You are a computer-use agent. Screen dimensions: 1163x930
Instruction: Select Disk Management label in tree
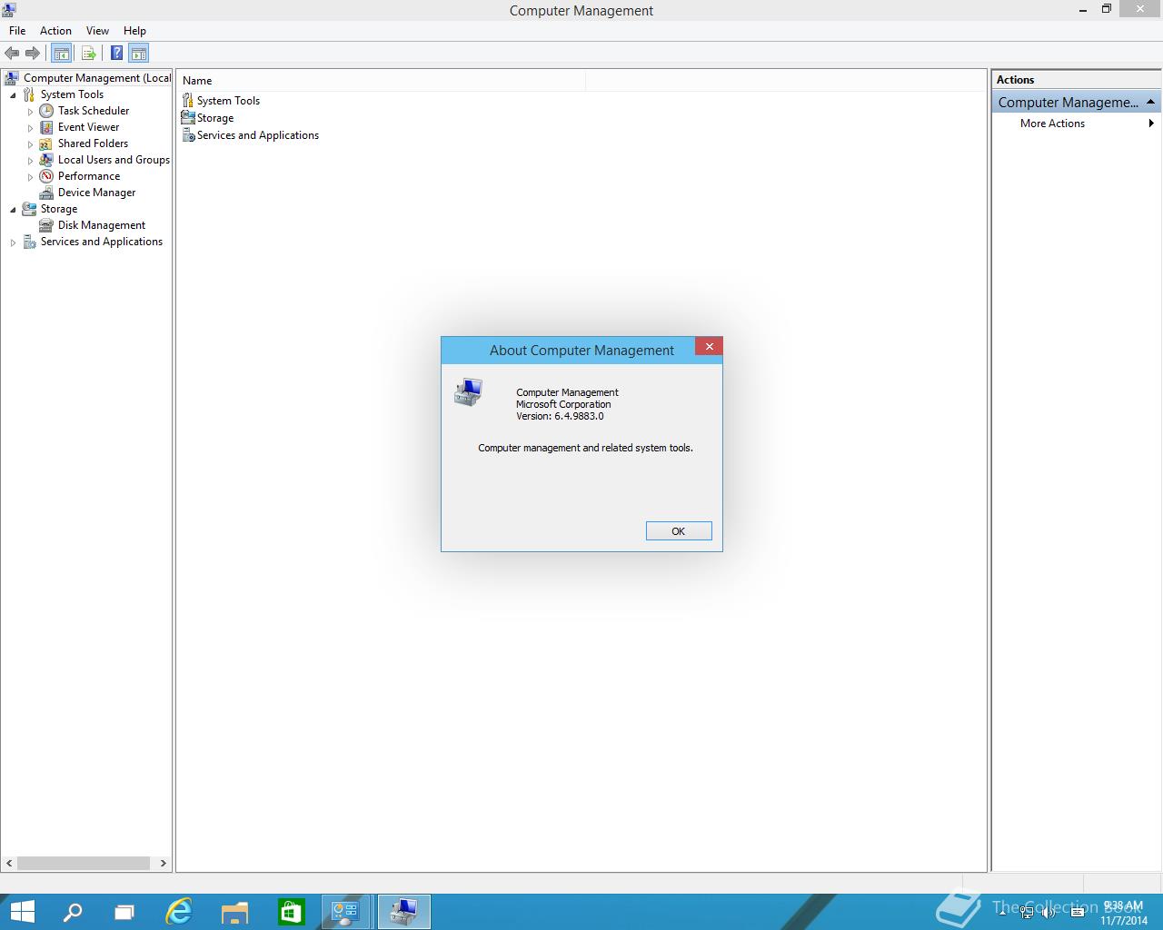[102, 225]
